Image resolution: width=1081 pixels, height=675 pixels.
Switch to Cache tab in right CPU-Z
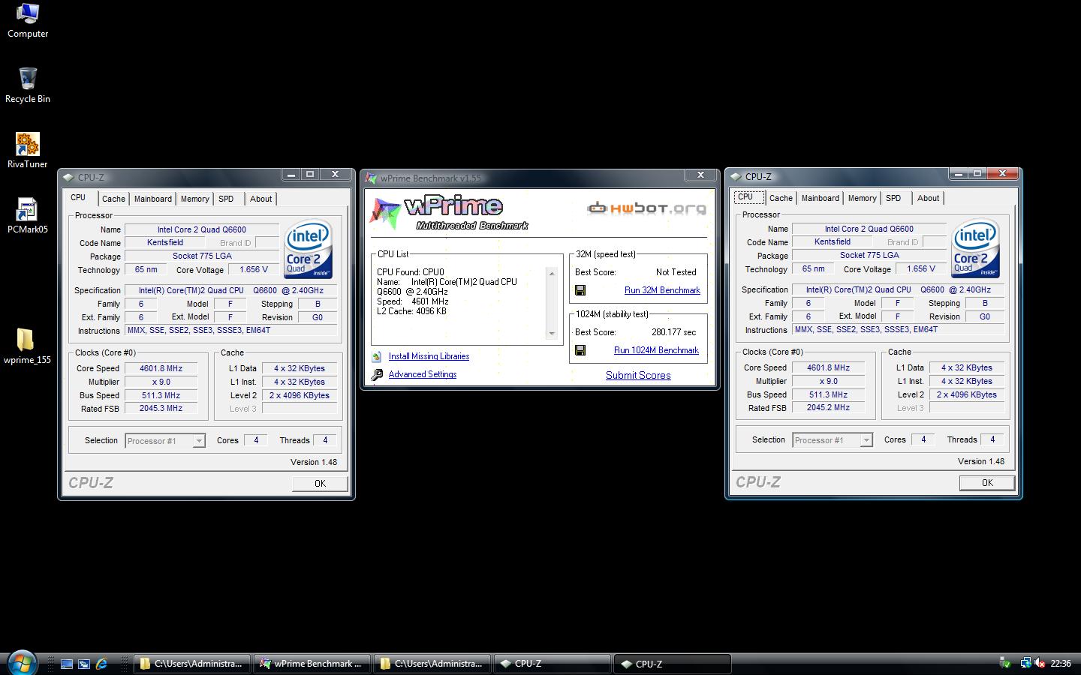781,198
